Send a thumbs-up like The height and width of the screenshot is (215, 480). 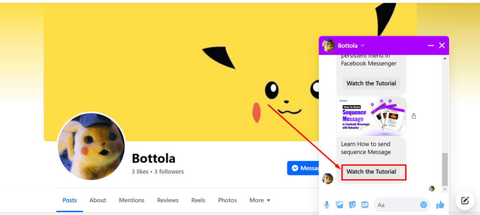coord(440,205)
